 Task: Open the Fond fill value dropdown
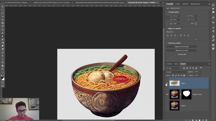pos(200,75)
